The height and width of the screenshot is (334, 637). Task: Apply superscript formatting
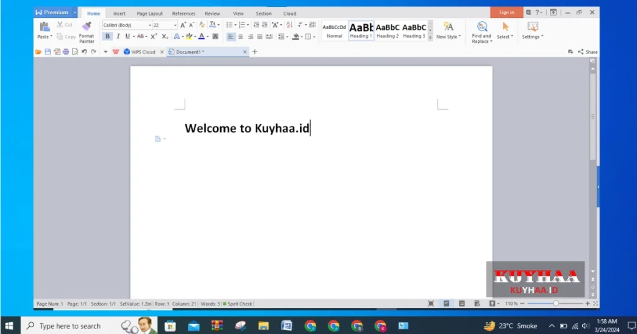pos(154,37)
